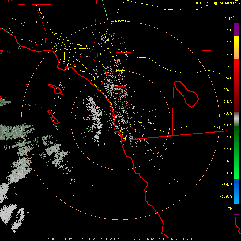Click the 107.8 velocity scale value
The width and height of the screenshot is (241, 241).
point(227,30)
